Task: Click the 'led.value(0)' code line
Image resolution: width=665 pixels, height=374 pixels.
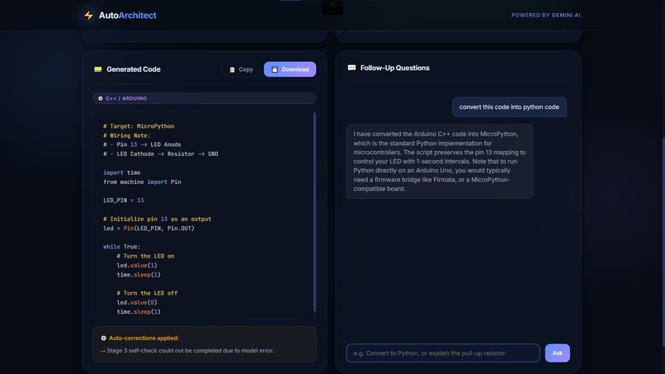Action: (x=137, y=302)
